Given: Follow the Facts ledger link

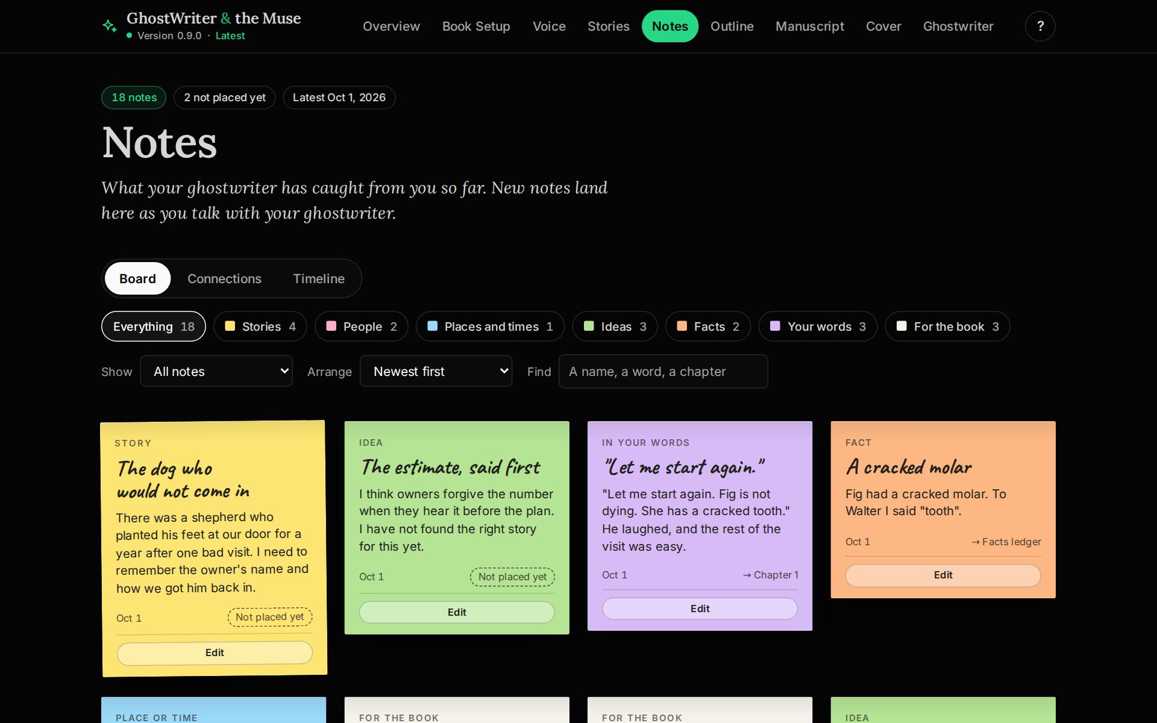Looking at the screenshot, I should click(x=1006, y=542).
